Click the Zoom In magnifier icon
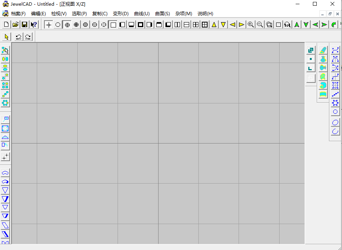Image resolution: width=342 pixels, height=250 pixels. coord(251,25)
